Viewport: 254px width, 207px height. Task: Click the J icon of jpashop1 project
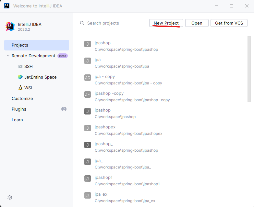[x=88, y=179]
